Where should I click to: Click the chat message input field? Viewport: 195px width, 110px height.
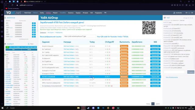[174, 72]
